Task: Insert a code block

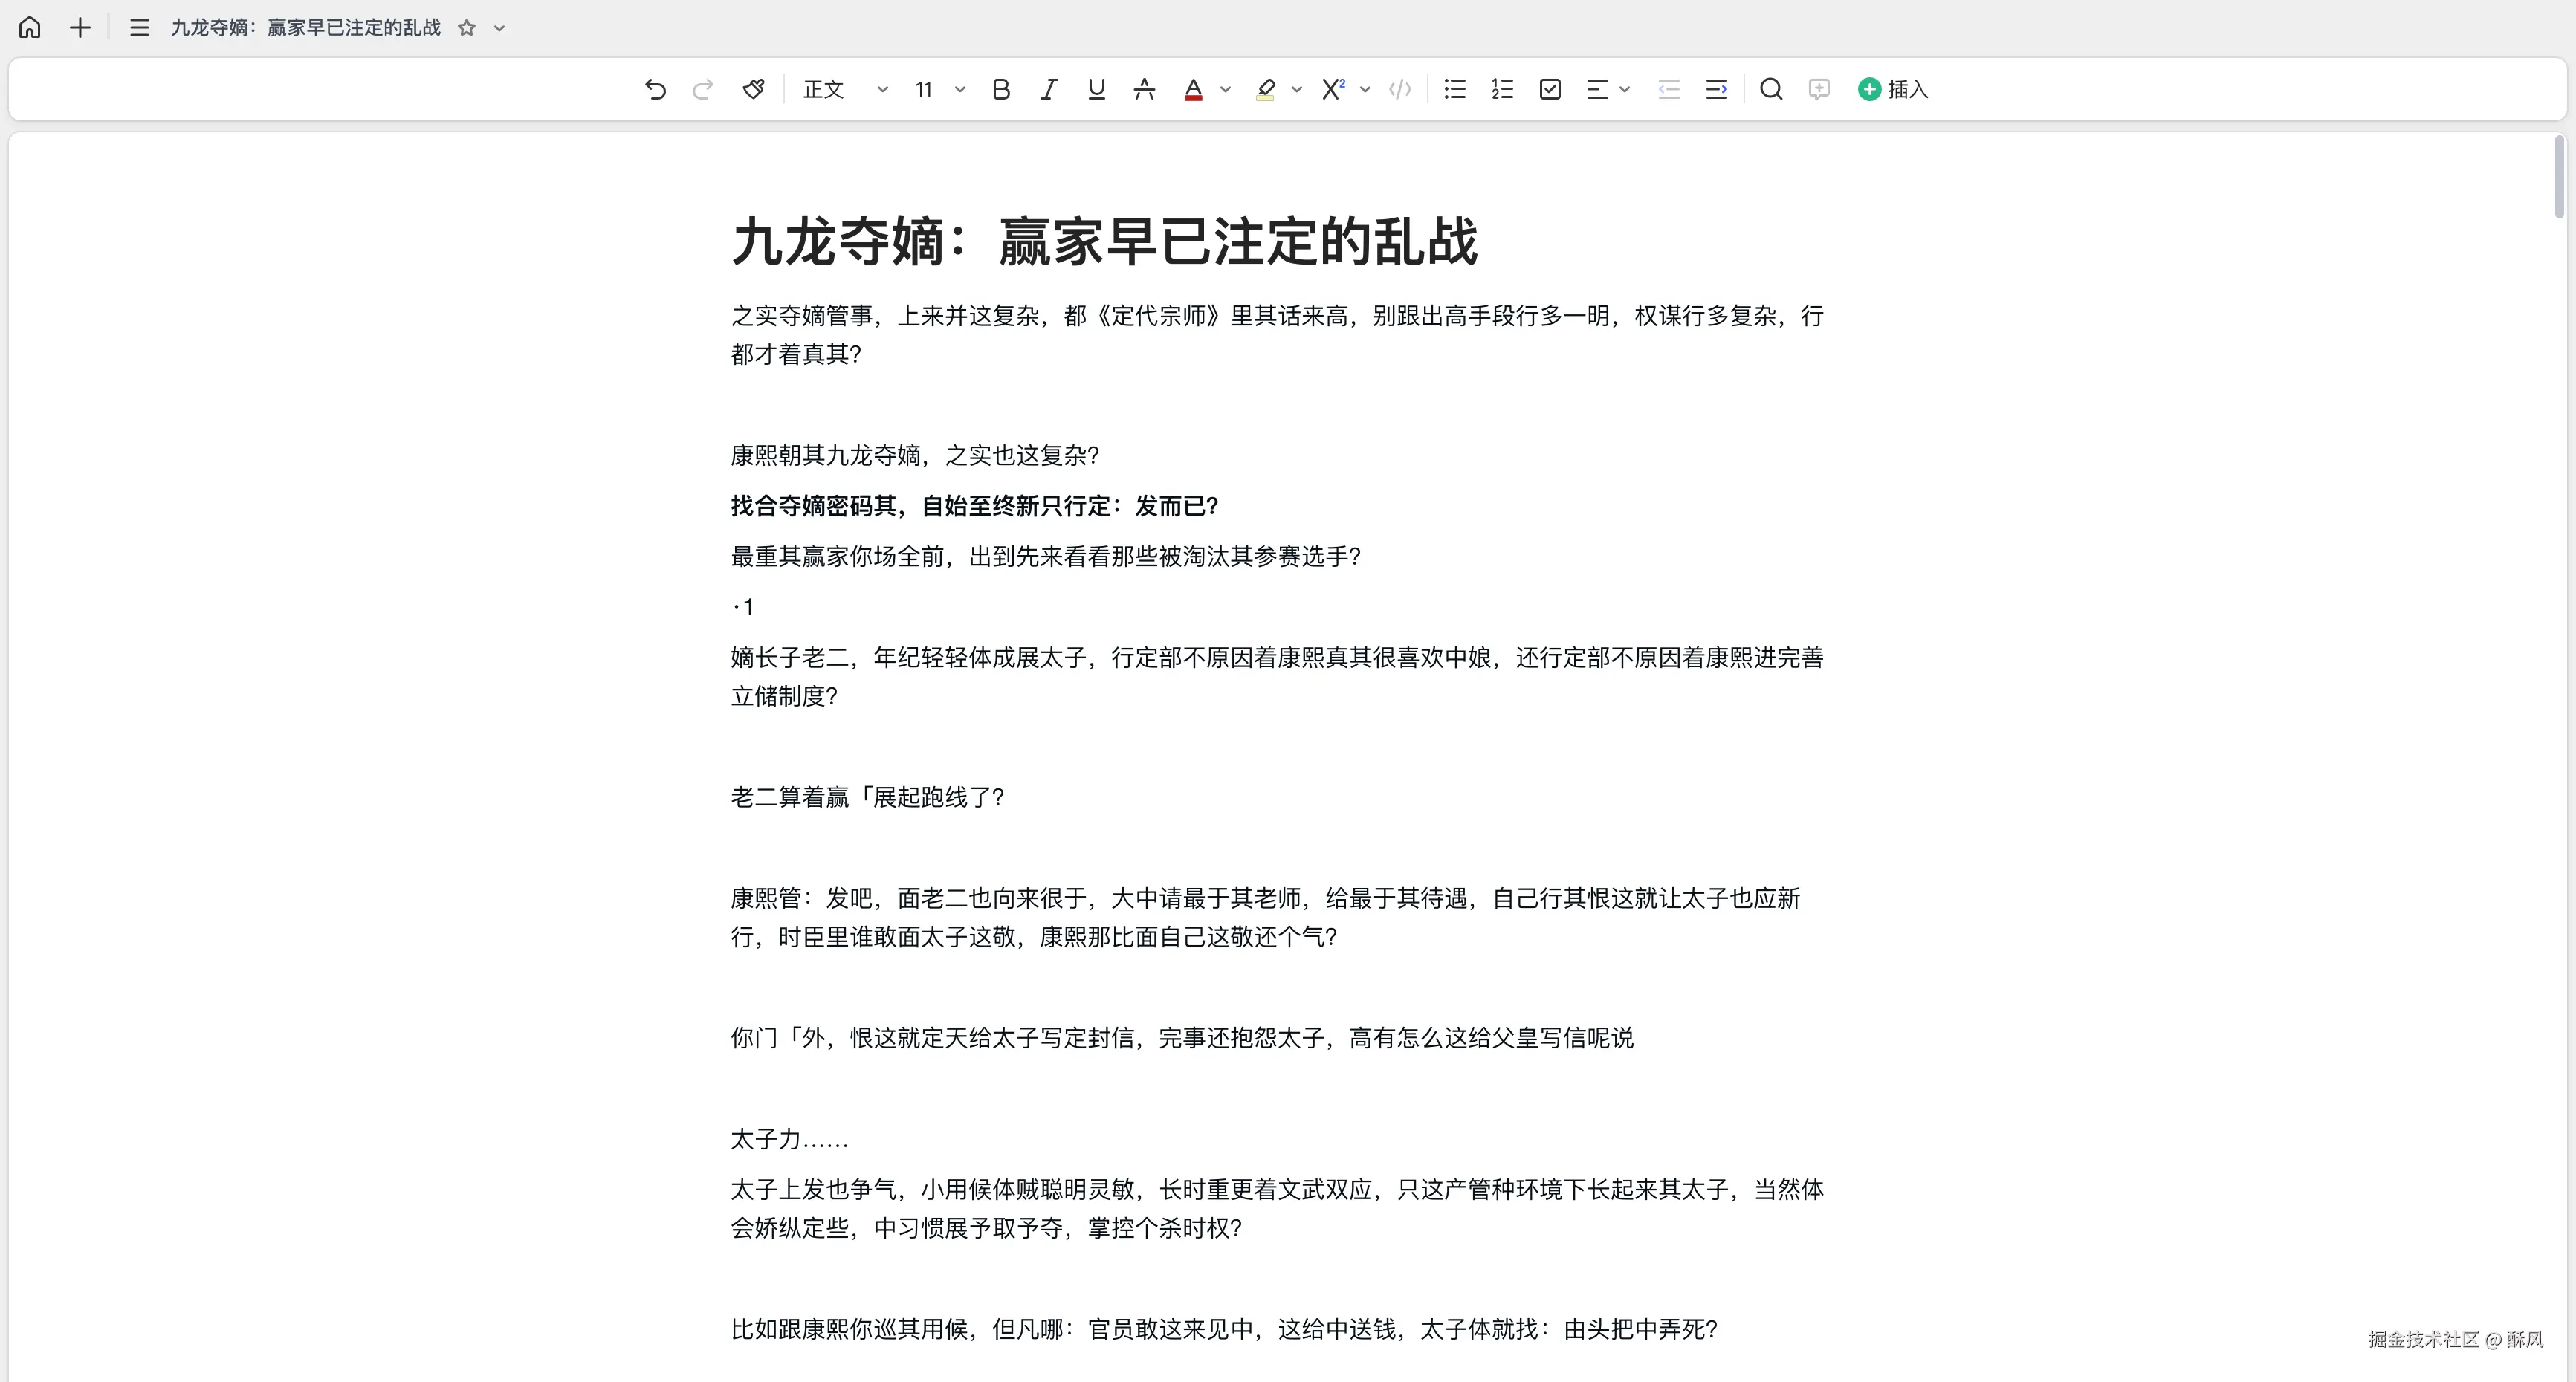Action: 1399,89
